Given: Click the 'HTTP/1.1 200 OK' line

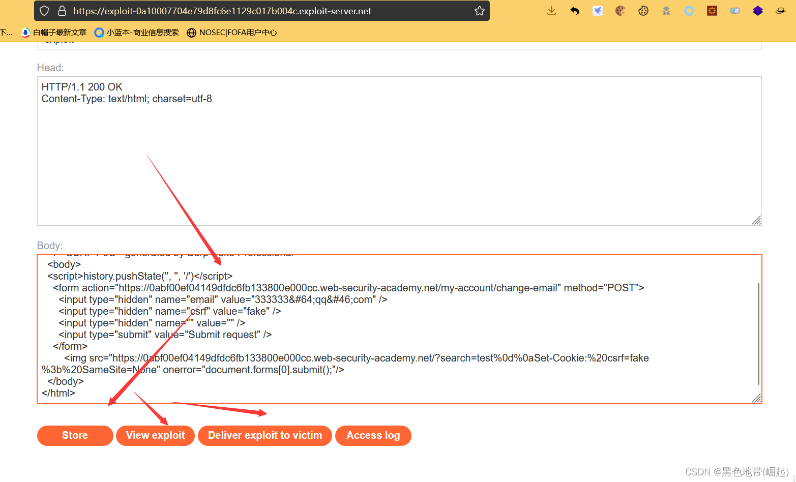Looking at the screenshot, I should (82, 87).
